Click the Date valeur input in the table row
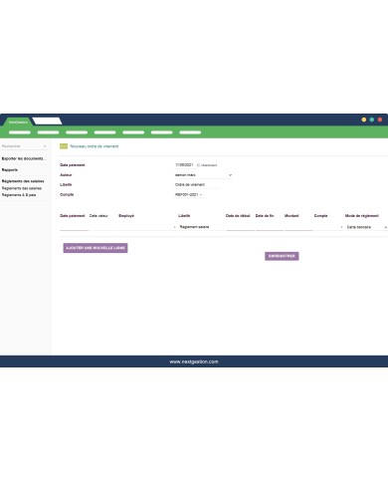388x482 pixels. 103,227
